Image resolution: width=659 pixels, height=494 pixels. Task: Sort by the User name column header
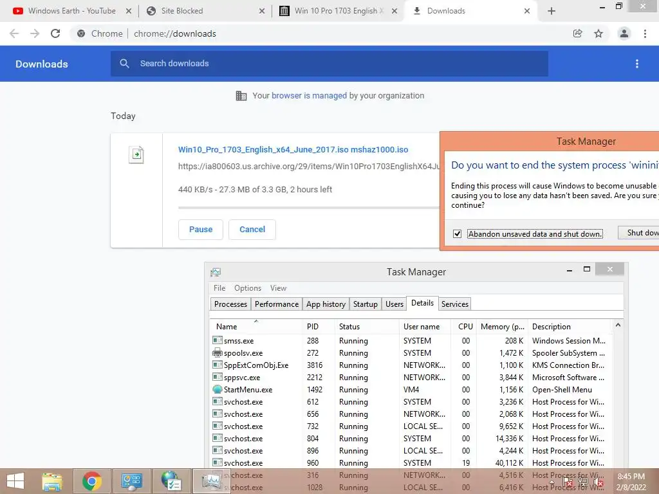click(x=425, y=326)
